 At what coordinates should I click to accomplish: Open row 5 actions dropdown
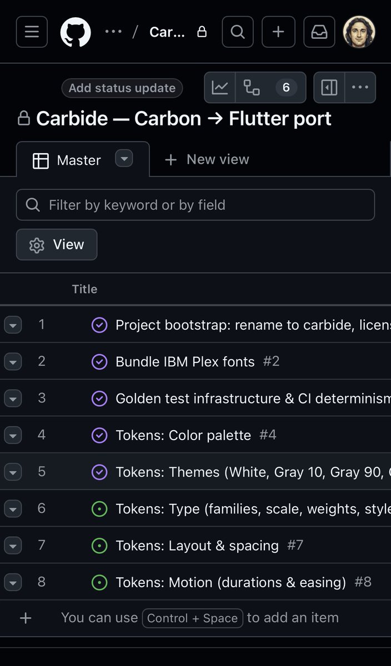point(13,472)
